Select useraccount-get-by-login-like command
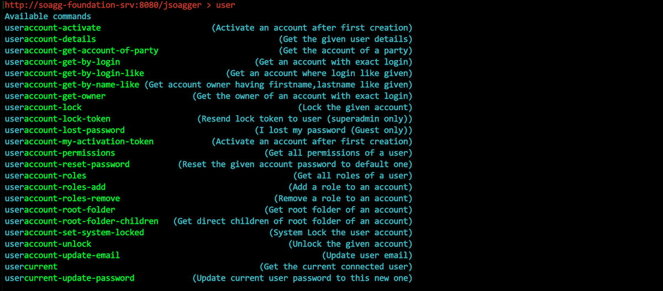This screenshot has height=291, width=663. coord(74,73)
